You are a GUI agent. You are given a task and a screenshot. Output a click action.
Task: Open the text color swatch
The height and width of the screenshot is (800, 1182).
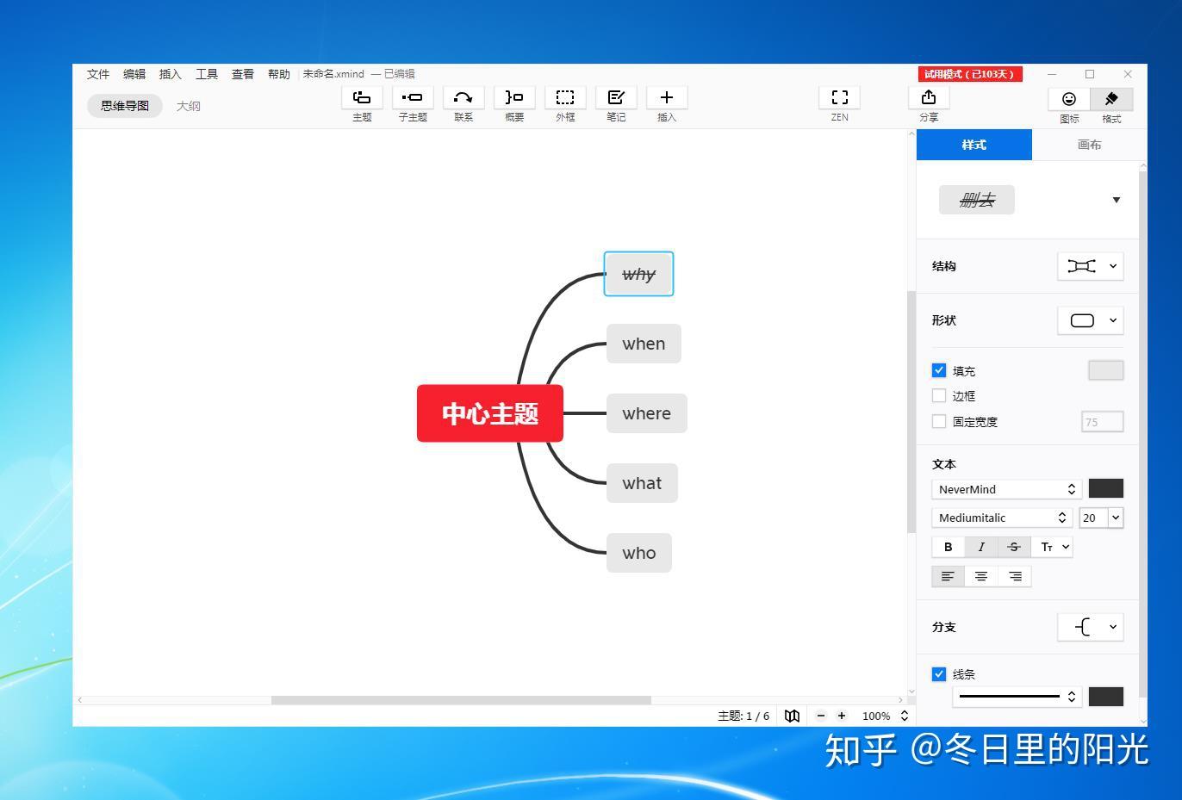pyautogui.click(x=1106, y=488)
